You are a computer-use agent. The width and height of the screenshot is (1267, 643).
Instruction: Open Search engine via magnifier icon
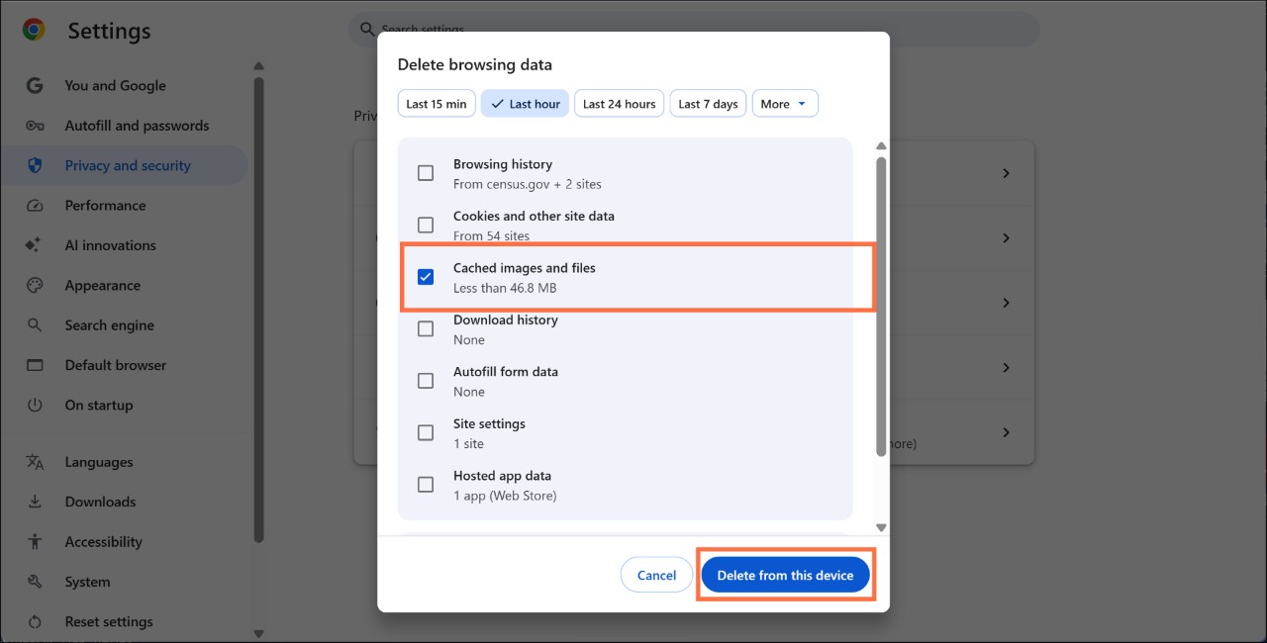tap(36, 324)
